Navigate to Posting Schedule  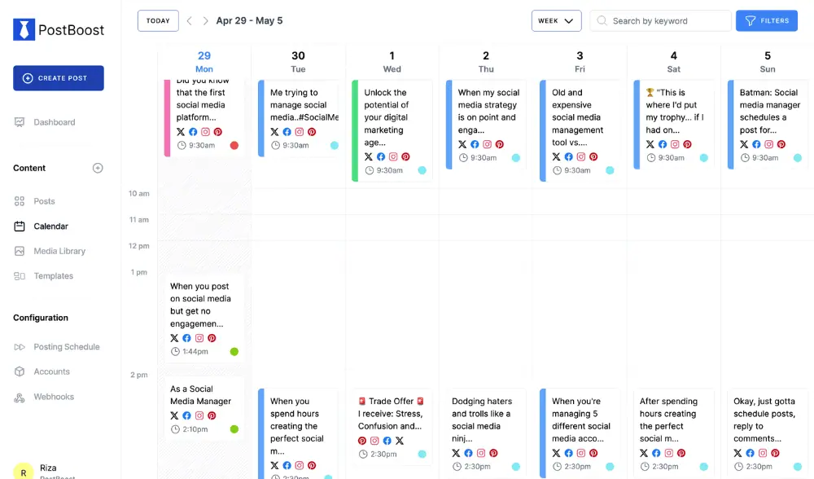pyautogui.click(x=67, y=347)
